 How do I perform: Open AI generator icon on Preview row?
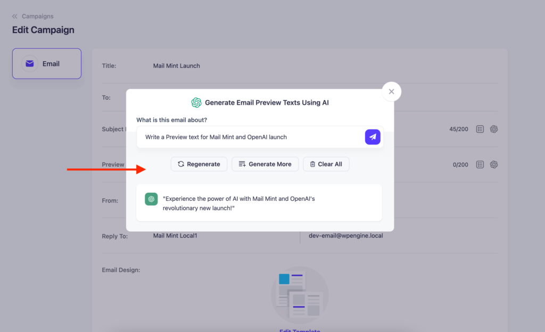(x=493, y=165)
